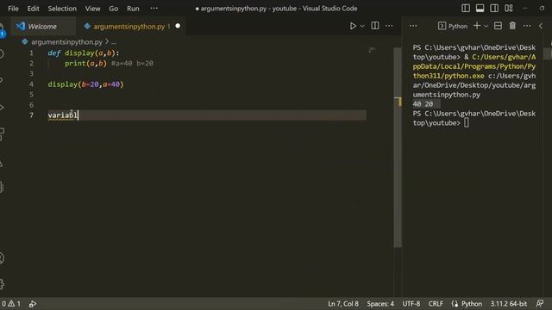552x310 pixels.
Task: Select the Python terminal profile label
Action: tap(453, 26)
